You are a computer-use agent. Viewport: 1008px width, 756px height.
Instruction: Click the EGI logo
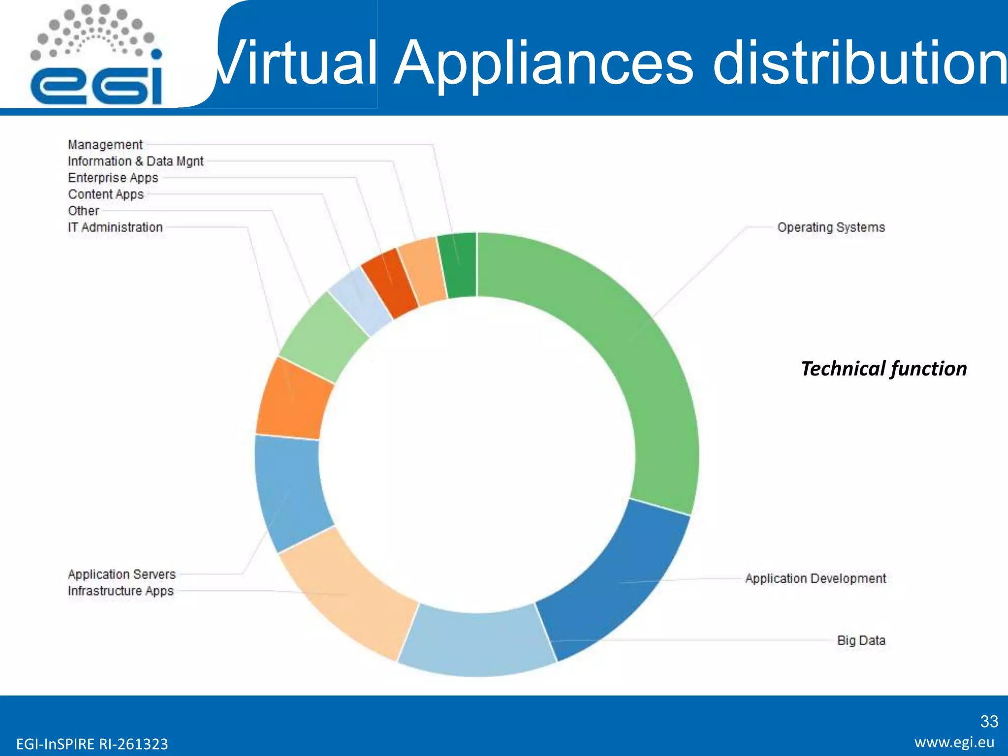click(x=96, y=54)
